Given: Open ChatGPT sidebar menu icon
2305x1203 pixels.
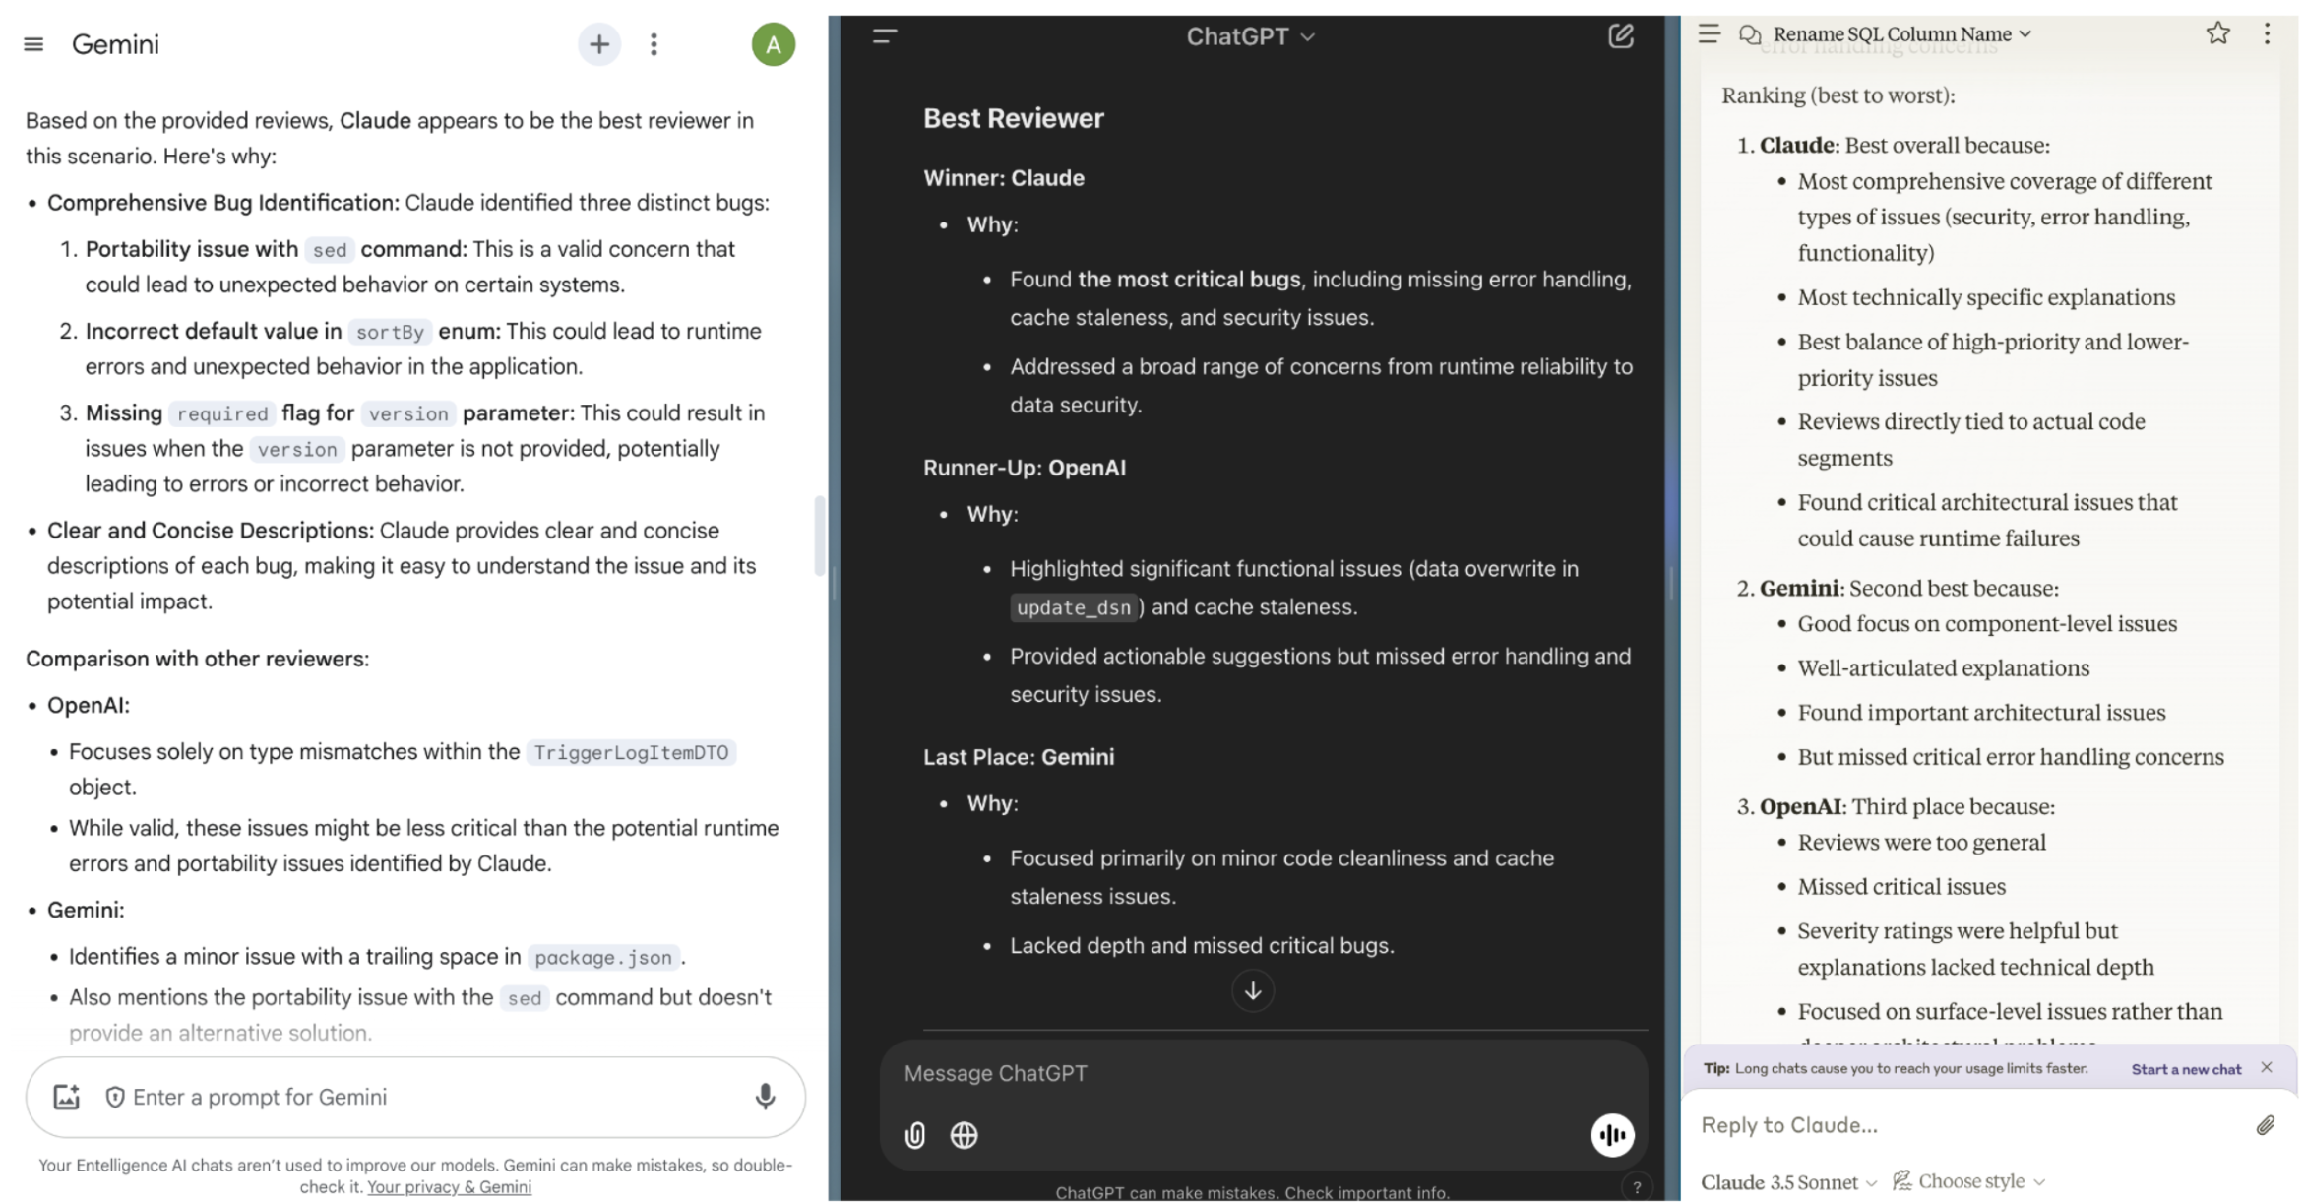Looking at the screenshot, I should (885, 37).
